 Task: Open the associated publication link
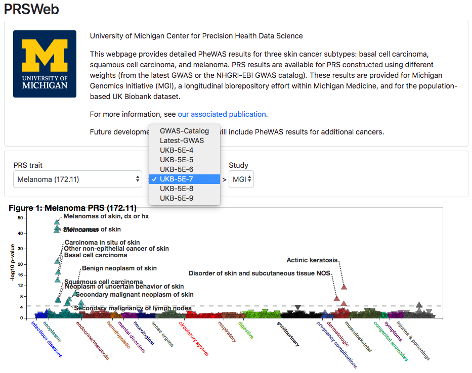(222, 114)
